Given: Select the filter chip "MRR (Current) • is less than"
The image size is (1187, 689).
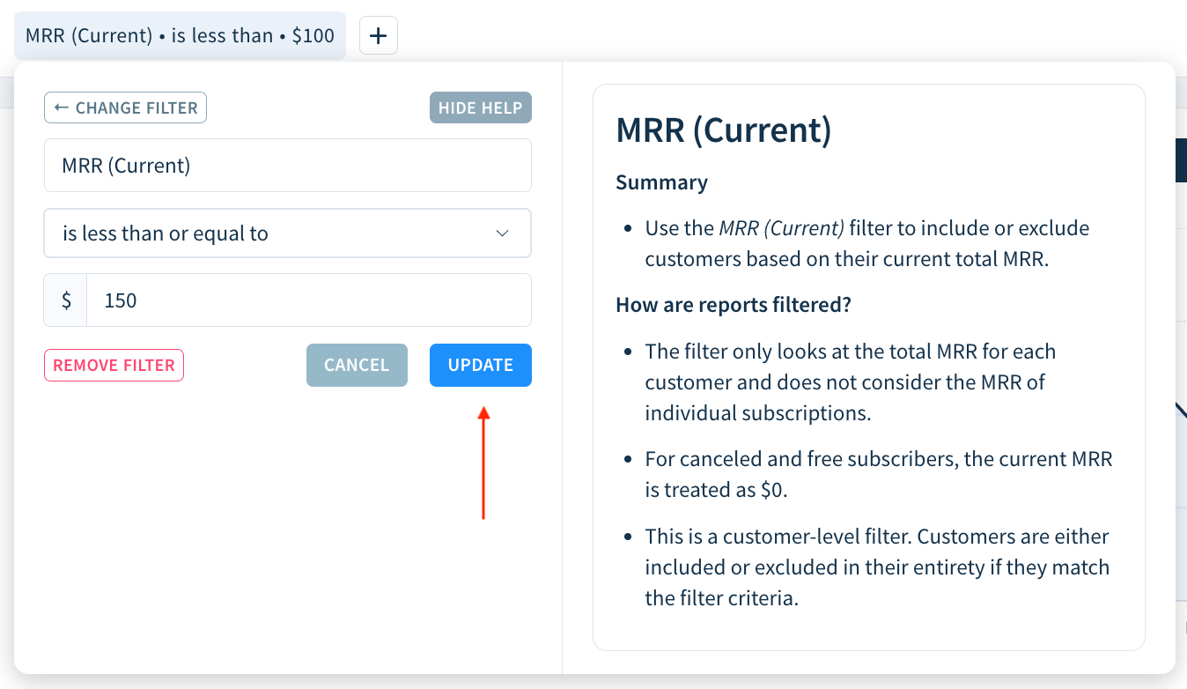Looking at the screenshot, I should click(x=180, y=35).
